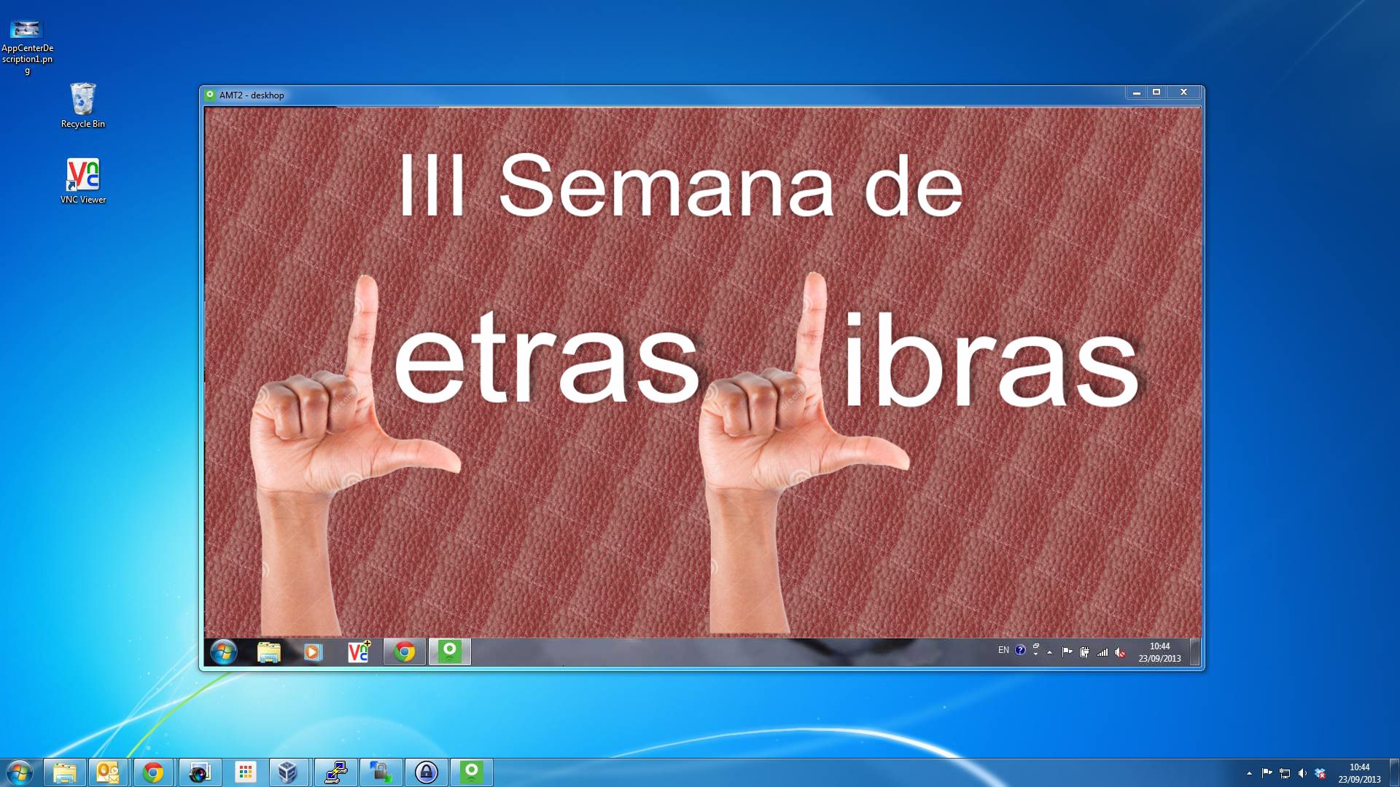This screenshot has width=1400, height=787.
Task: Open language bar options small down arrow
Action: click(x=1036, y=654)
